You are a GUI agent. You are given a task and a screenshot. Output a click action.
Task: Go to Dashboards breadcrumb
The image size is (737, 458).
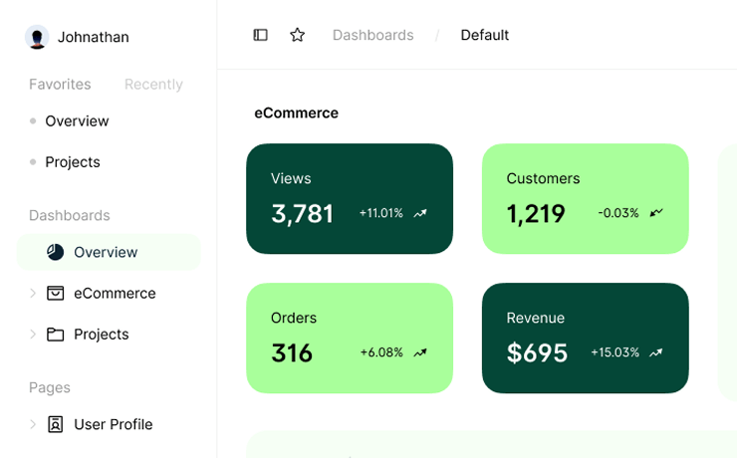(x=372, y=35)
